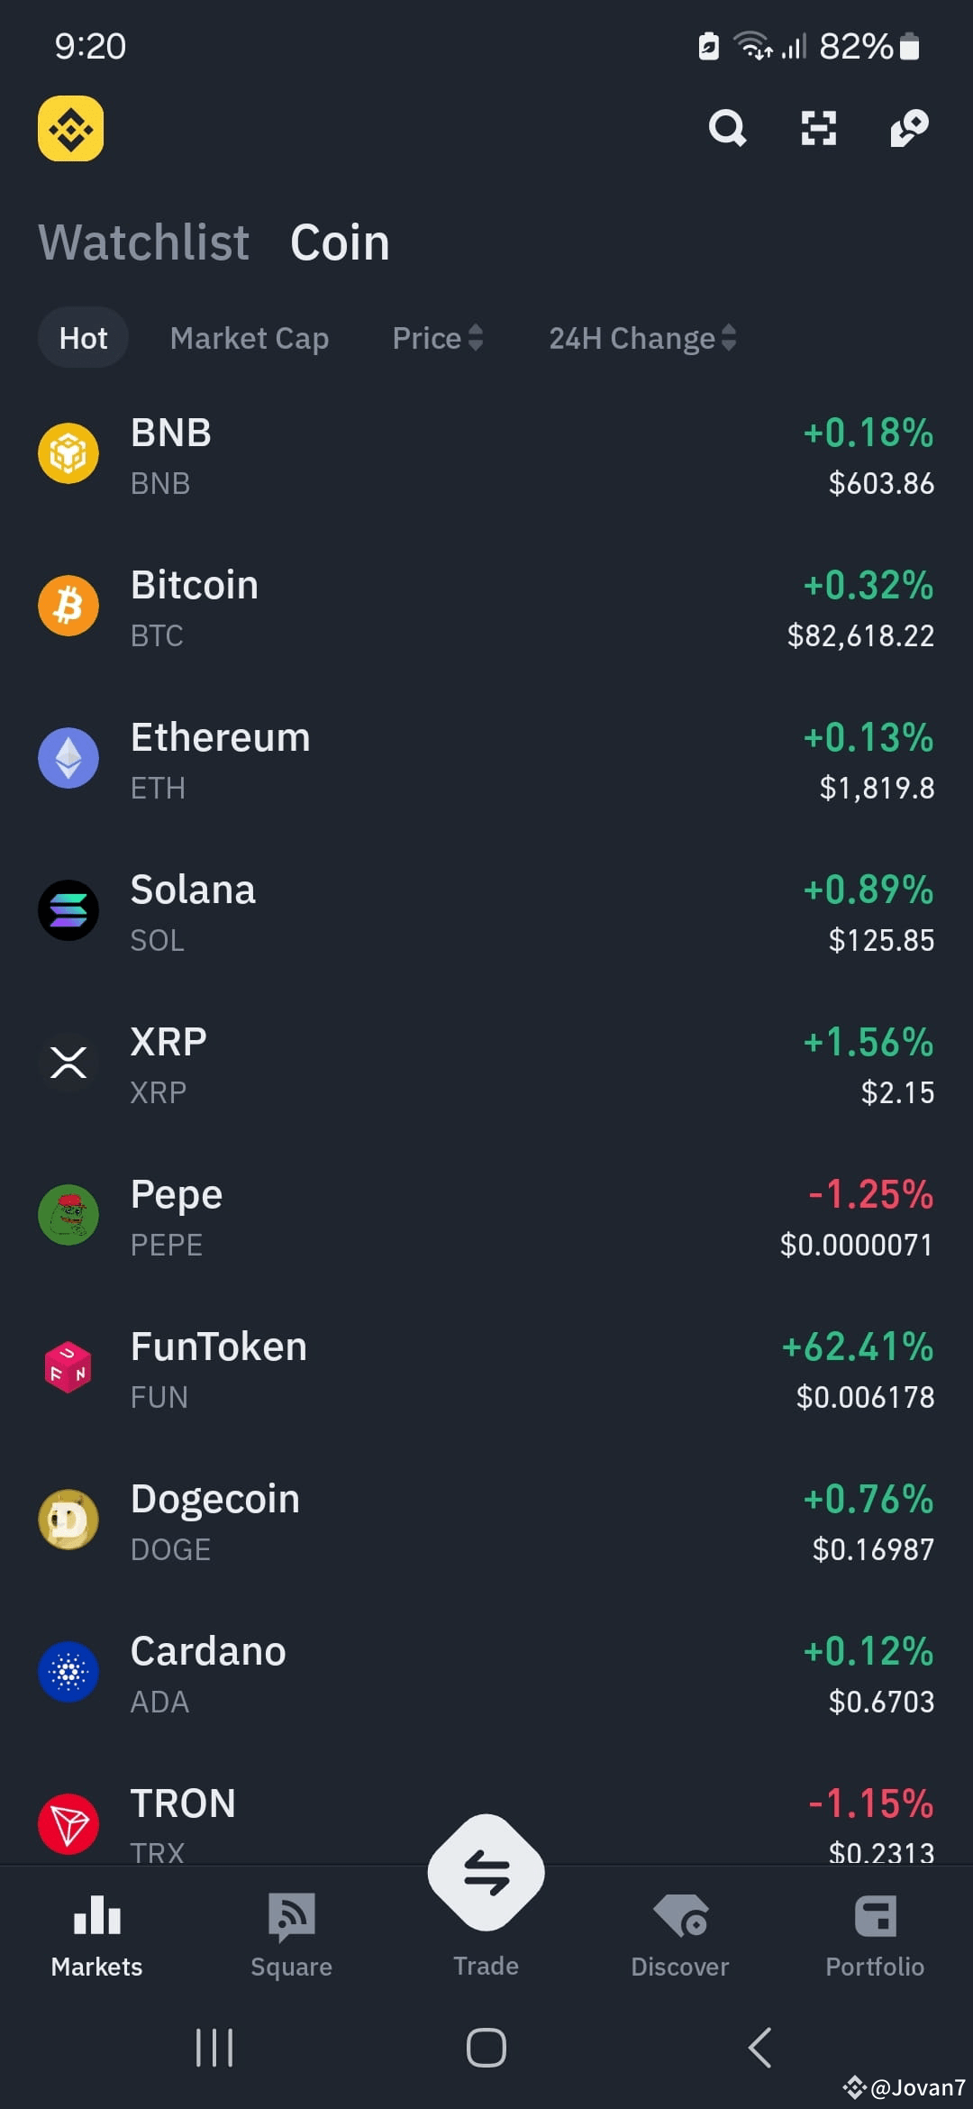Open the central Trade swap button
The width and height of the screenshot is (973, 2109).
click(x=486, y=1872)
